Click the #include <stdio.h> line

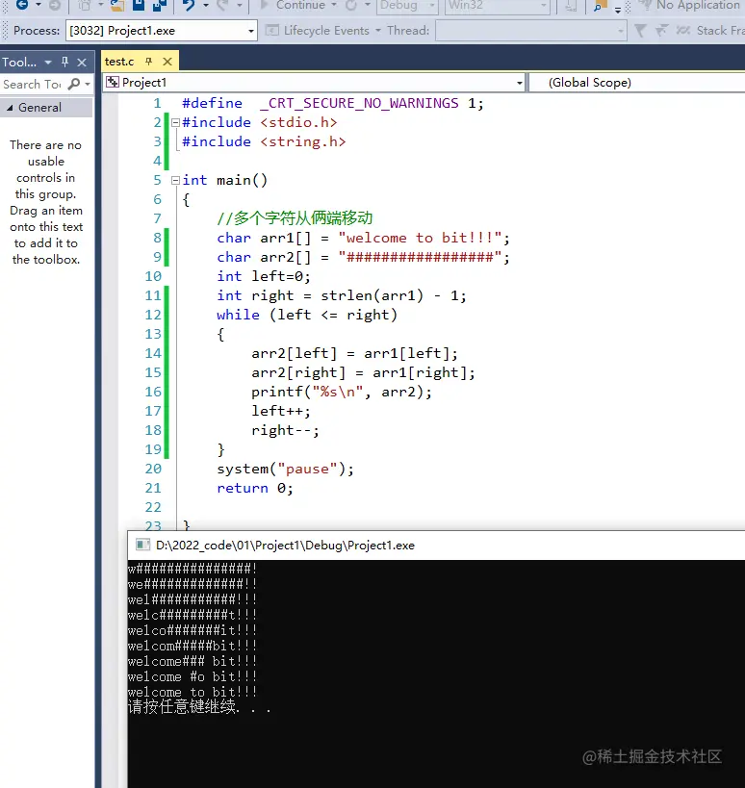259,122
